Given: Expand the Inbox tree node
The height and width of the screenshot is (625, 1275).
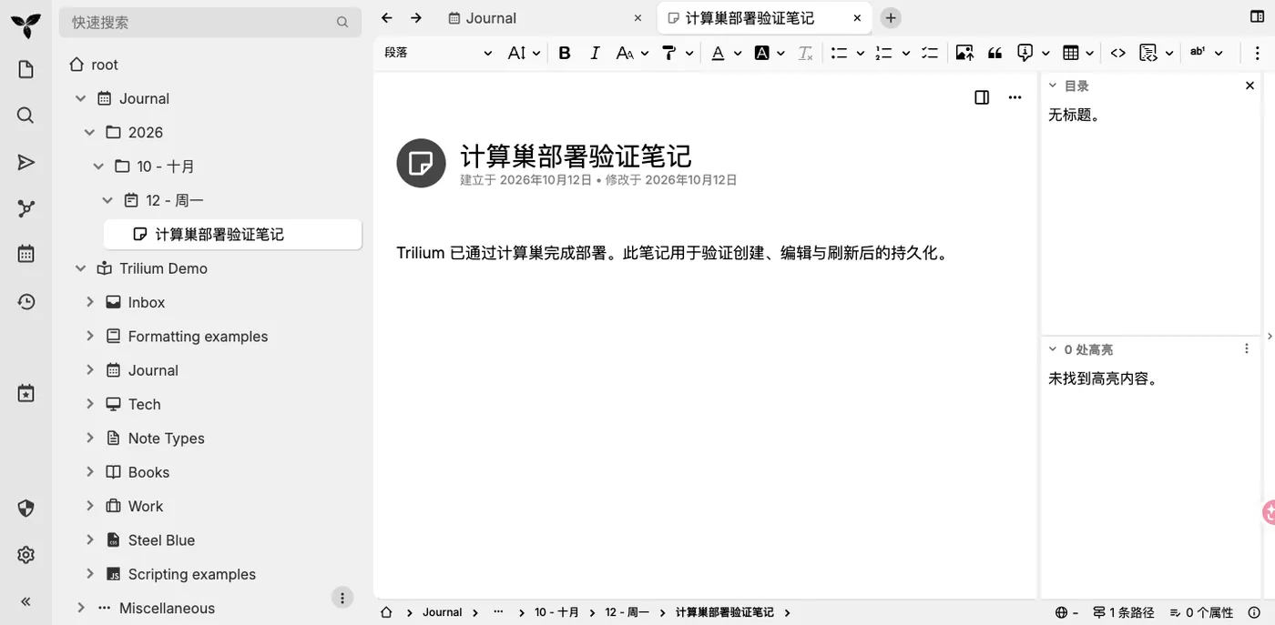Looking at the screenshot, I should 89,302.
